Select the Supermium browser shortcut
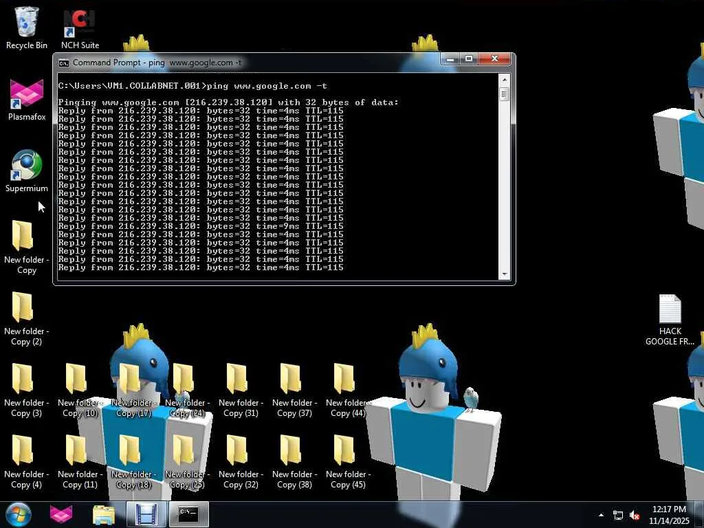 coord(27,171)
